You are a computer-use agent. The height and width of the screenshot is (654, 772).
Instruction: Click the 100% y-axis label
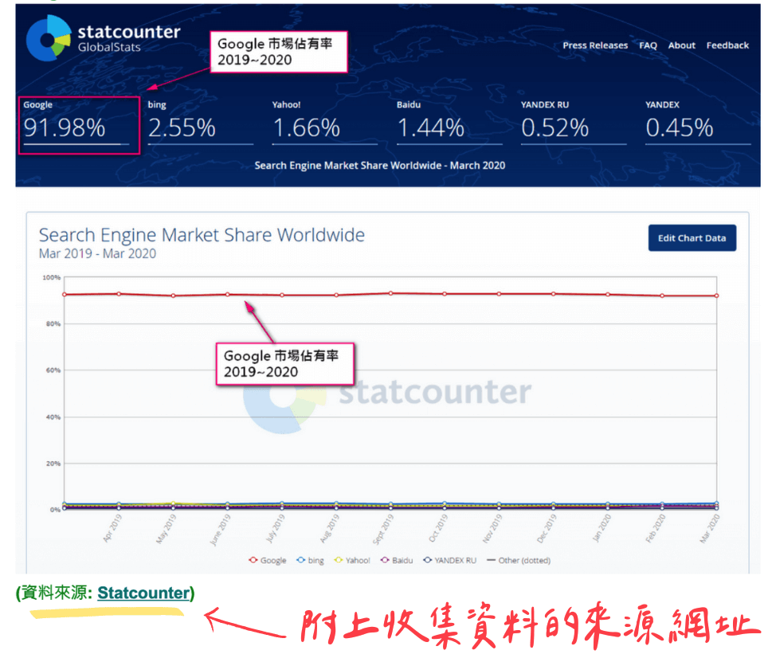pos(51,277)
